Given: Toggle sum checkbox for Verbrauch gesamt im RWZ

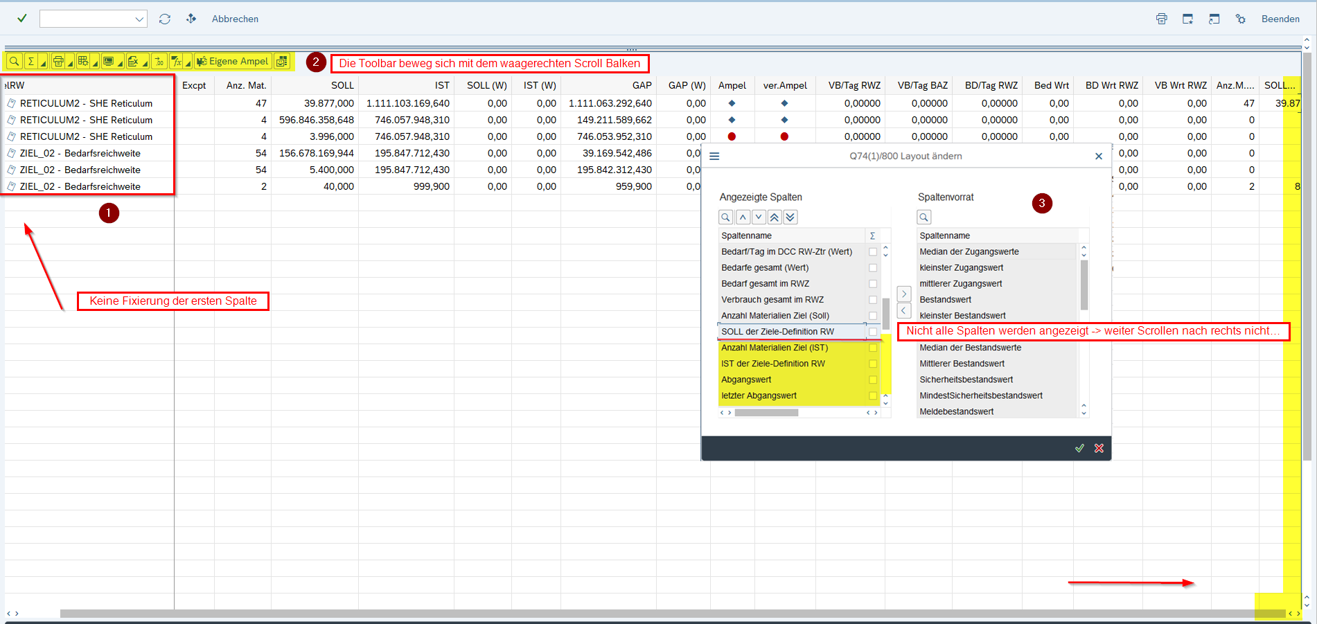Looking at the screenshot, I should (x=873, y=300).
